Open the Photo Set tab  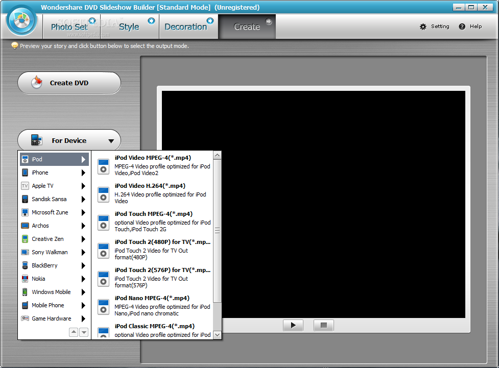[72, 27]
